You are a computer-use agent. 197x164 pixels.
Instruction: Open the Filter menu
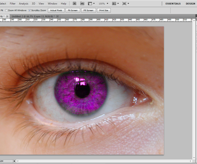pos(12,4)
